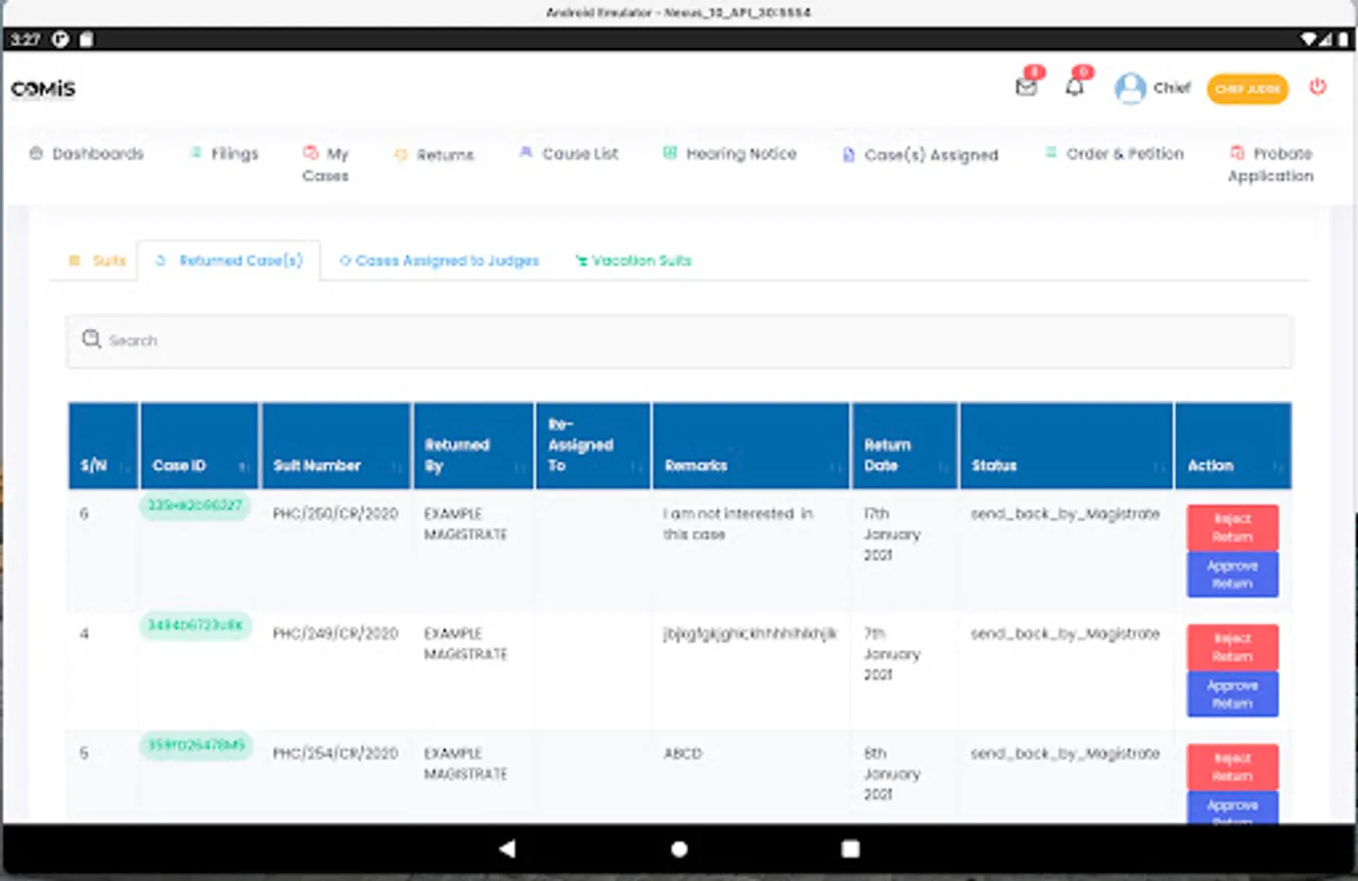Sort the table by Suit Number header
This screenshot has height=881, width=1358.
click(x=336, y=445)
